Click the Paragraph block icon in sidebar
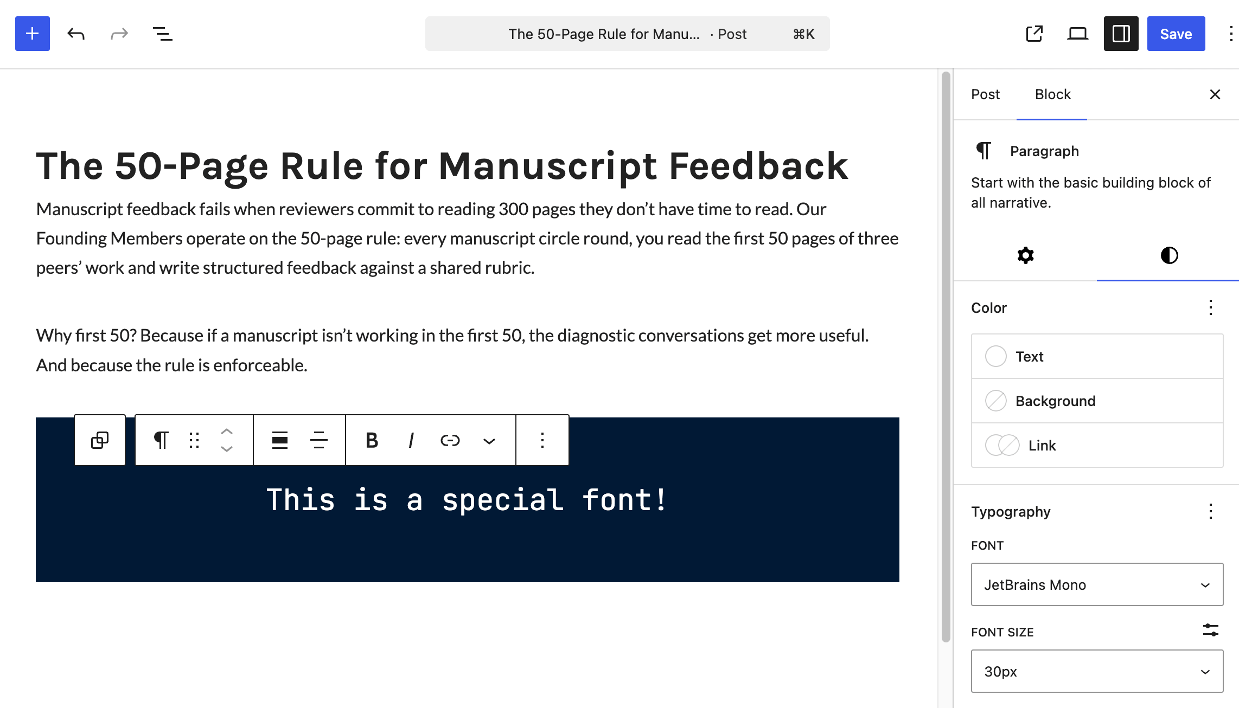The height and width of the screenshot is (708, 1239). 983,151
